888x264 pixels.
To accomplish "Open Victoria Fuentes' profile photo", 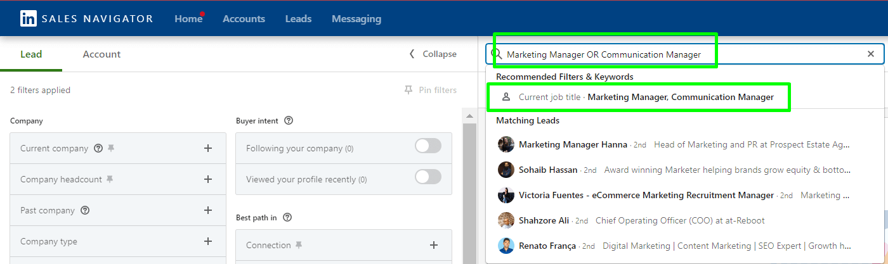I will 506,195.
